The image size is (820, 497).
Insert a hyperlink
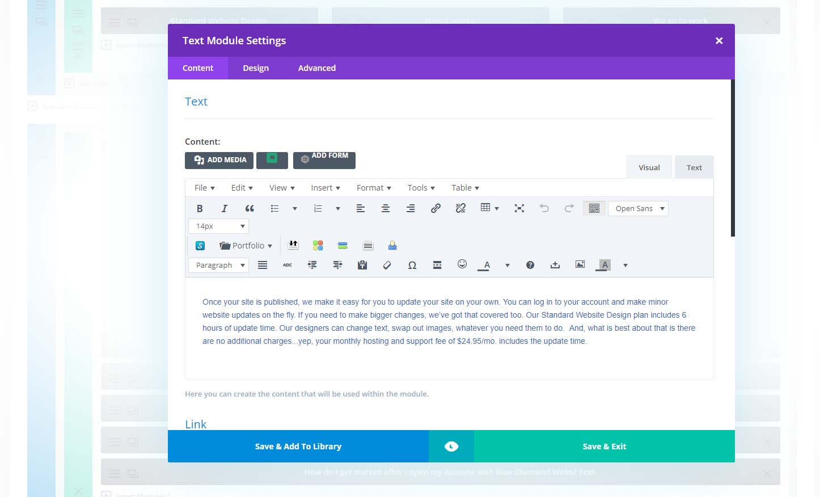(436, 209)
